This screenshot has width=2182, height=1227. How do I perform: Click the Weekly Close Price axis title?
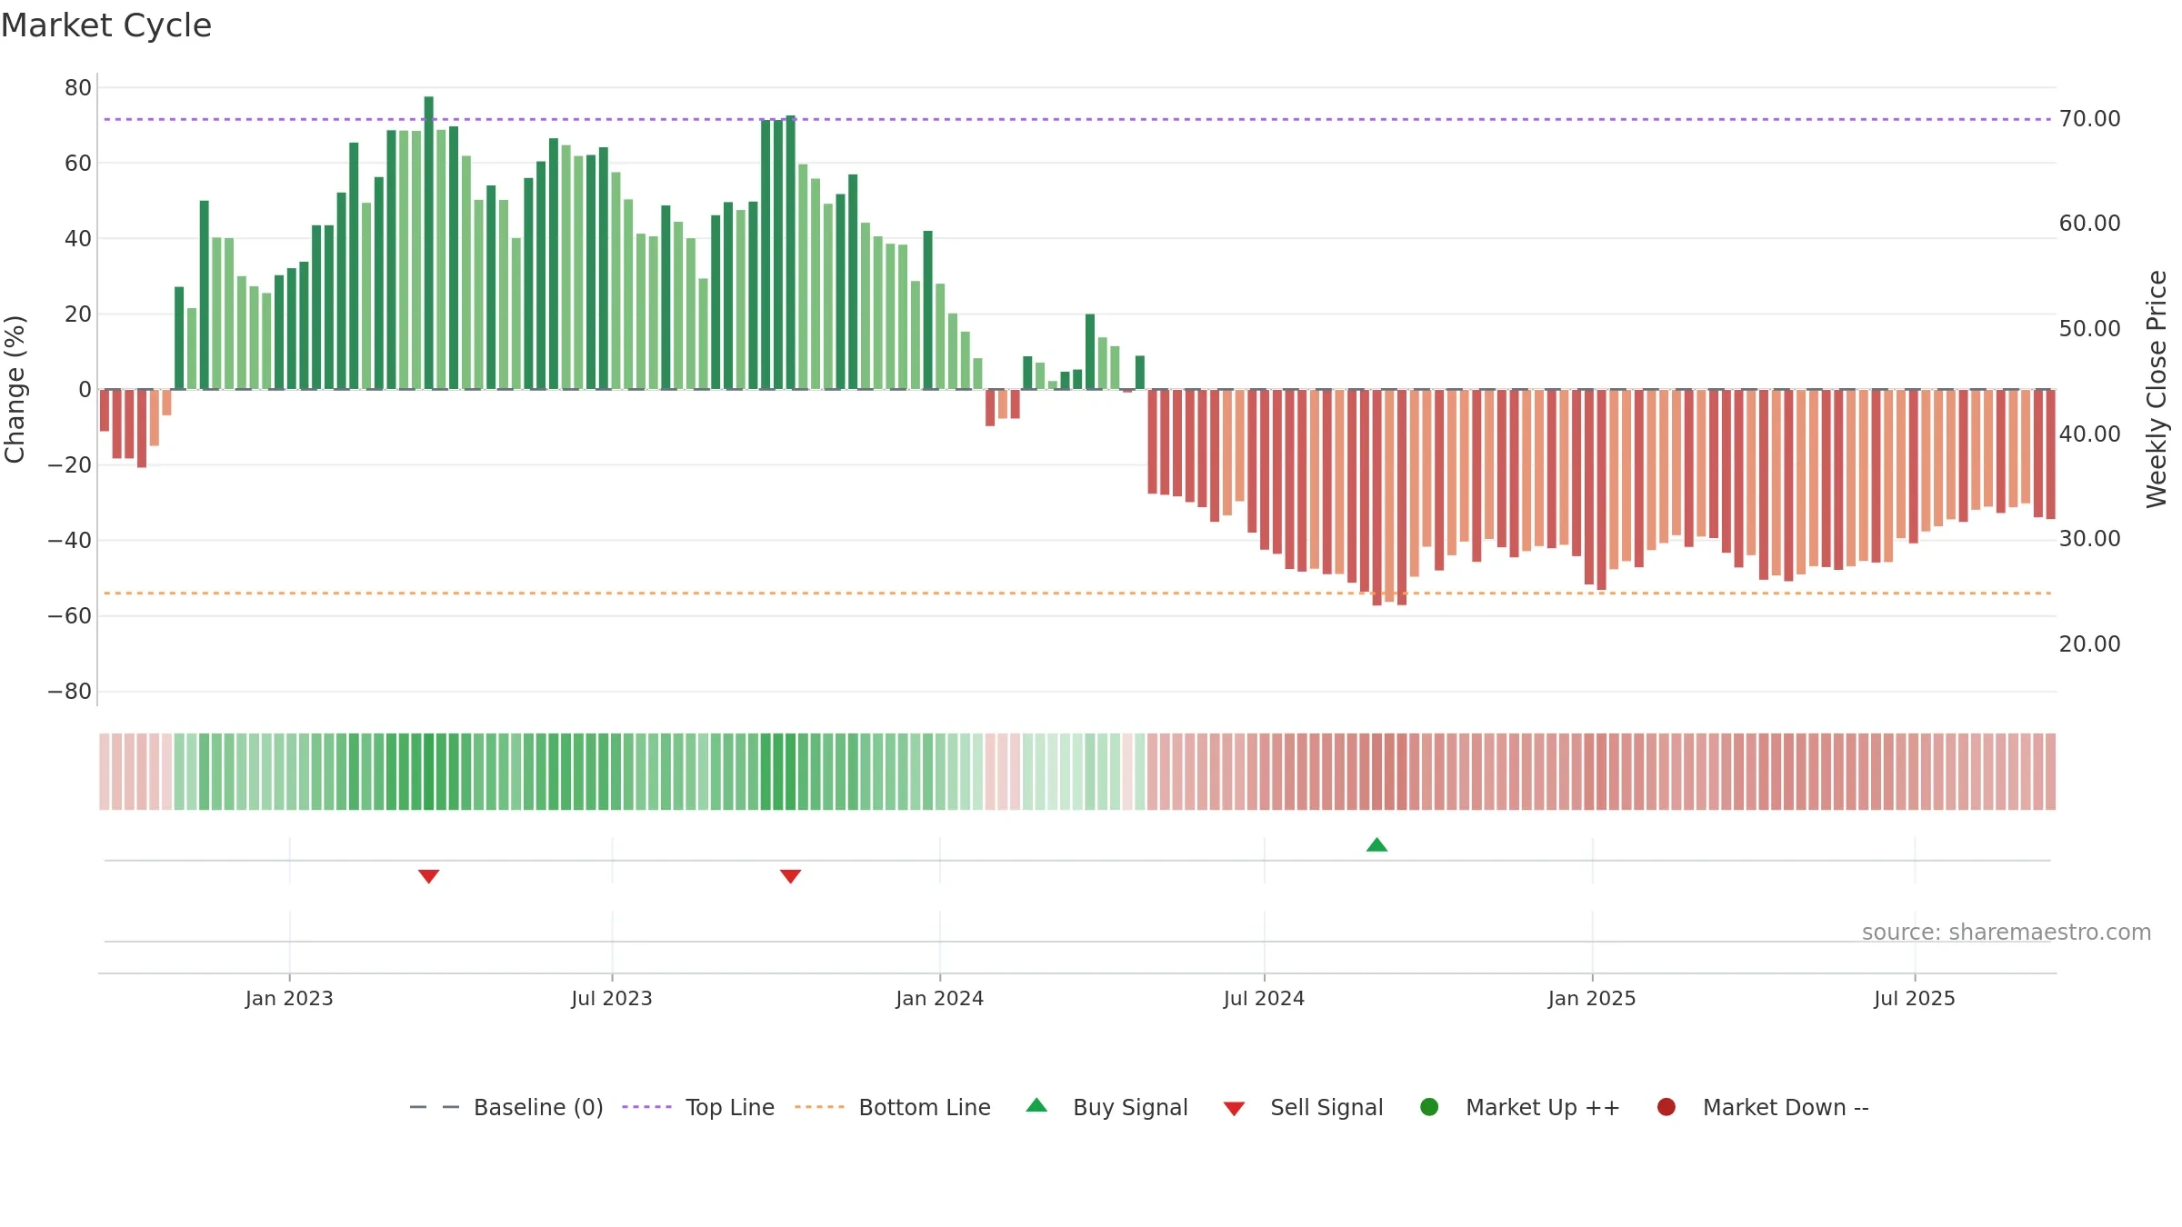(x=2157, y=389)
